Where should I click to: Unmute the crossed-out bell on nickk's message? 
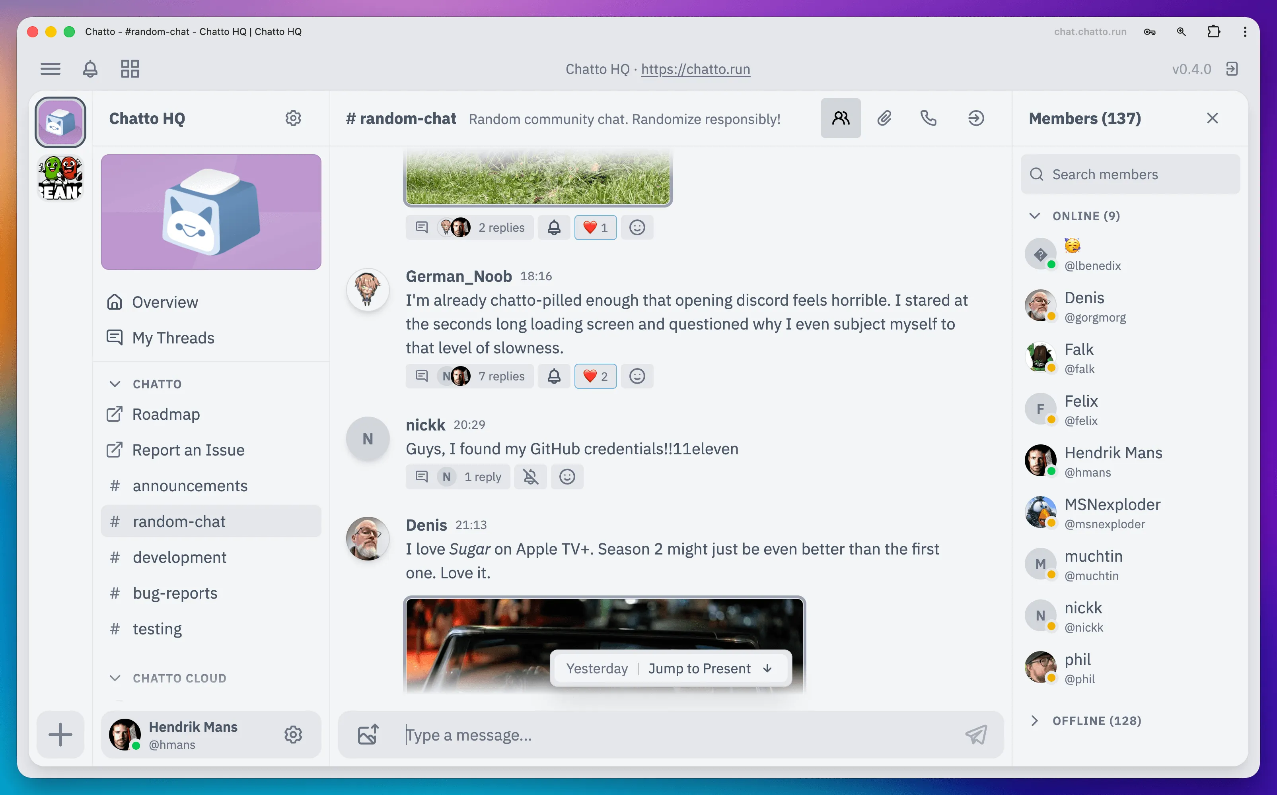pos(530,477)
